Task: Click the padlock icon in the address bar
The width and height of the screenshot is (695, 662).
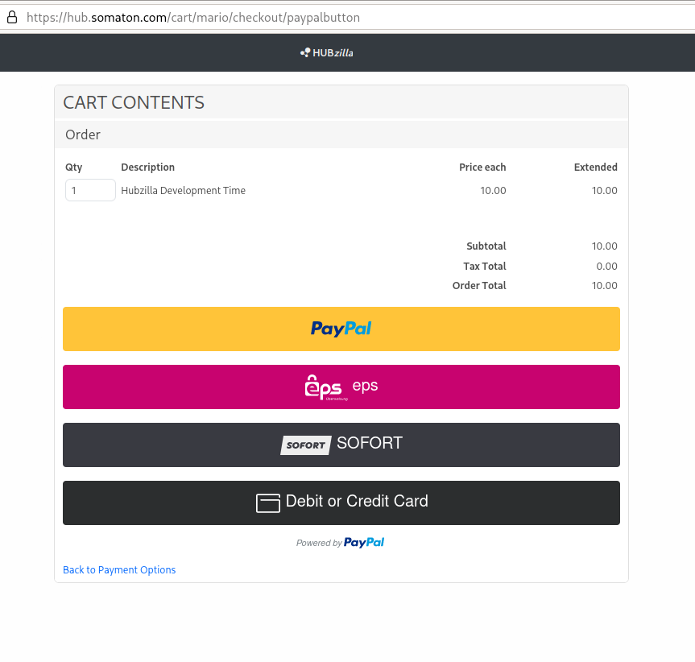Action: click(x=11, y=17)
